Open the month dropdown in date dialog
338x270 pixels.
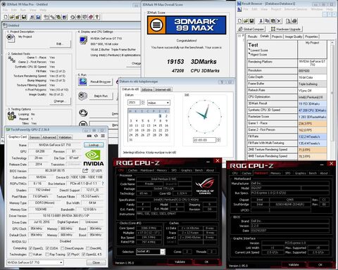158,103
